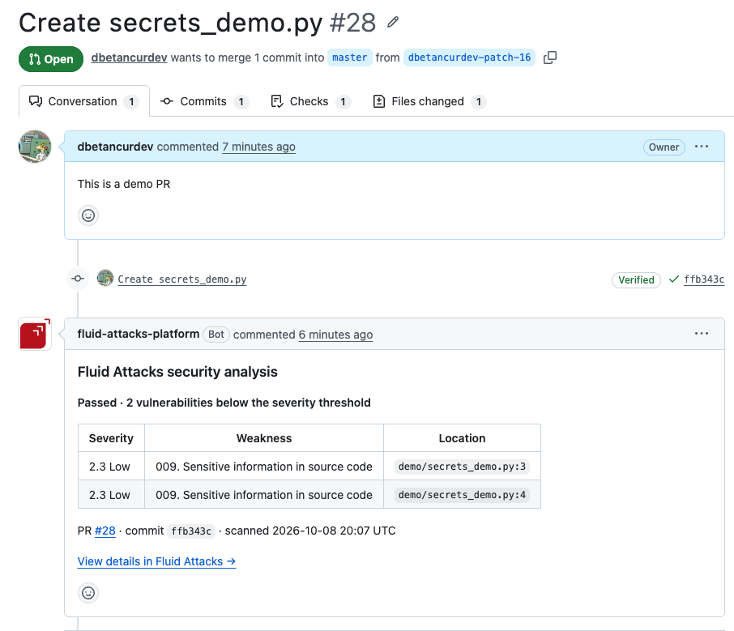
Task: Click location cell demo/secrets_demo.py:4
Action: [x=462, y=495]
